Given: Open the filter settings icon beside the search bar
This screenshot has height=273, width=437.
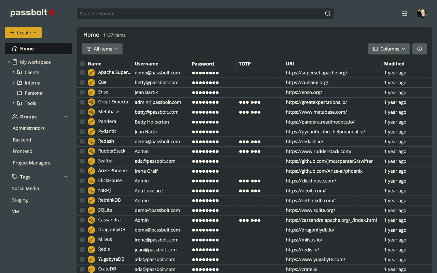Looking at the screenshot, I should coord(404,13).
